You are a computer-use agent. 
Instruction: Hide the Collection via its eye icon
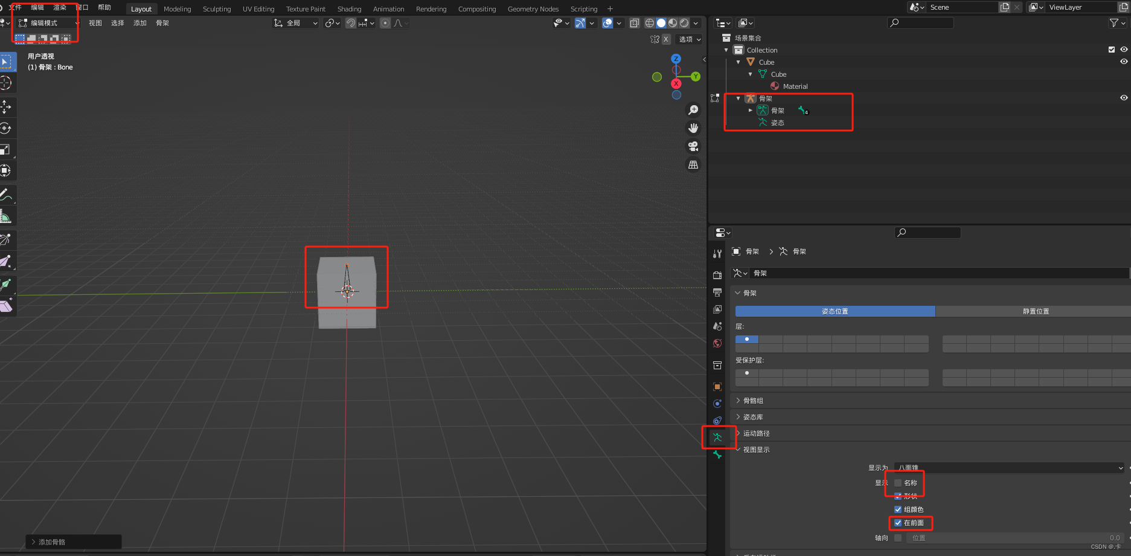pos(1124,50)
